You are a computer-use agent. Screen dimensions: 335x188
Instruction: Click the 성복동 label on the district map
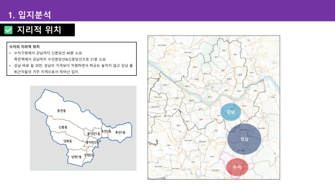coord(68,141)
